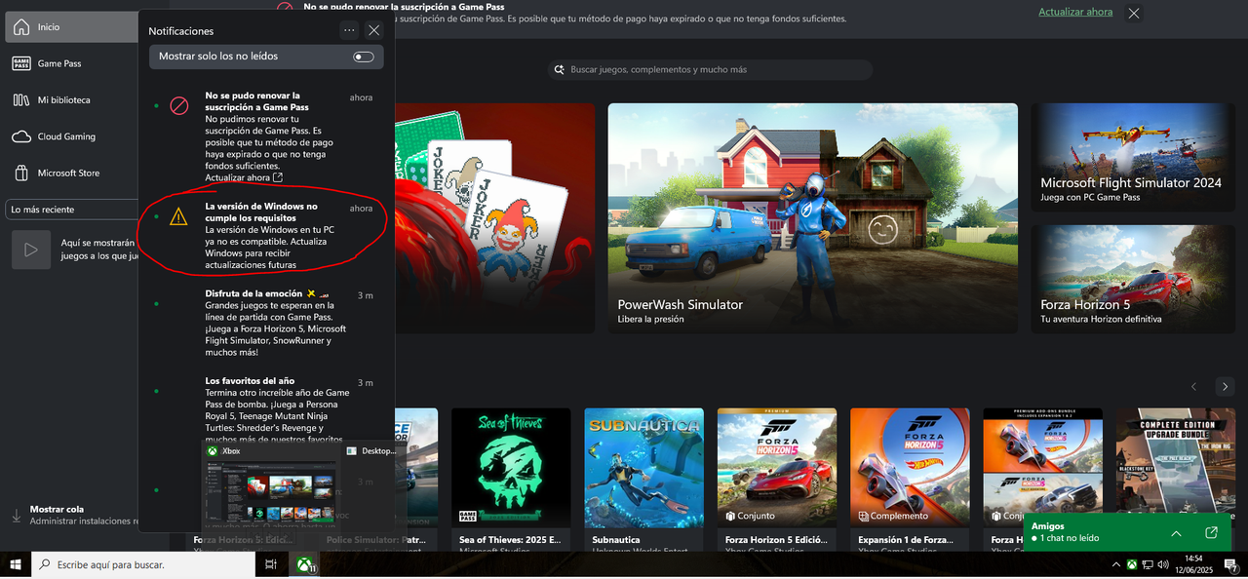Open the Windows Start menu
The width and height of the screenshot is (1248, 579).
tap(16, 564)
